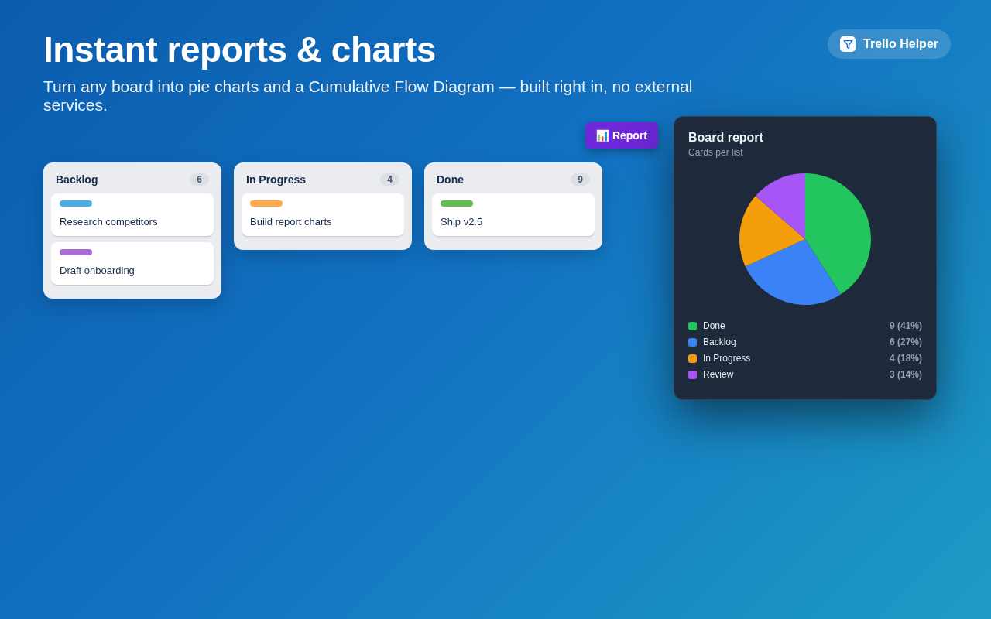Click the blue Backlog legend swatch
Screen dimensions: 991x619
[x=692, y=342]
